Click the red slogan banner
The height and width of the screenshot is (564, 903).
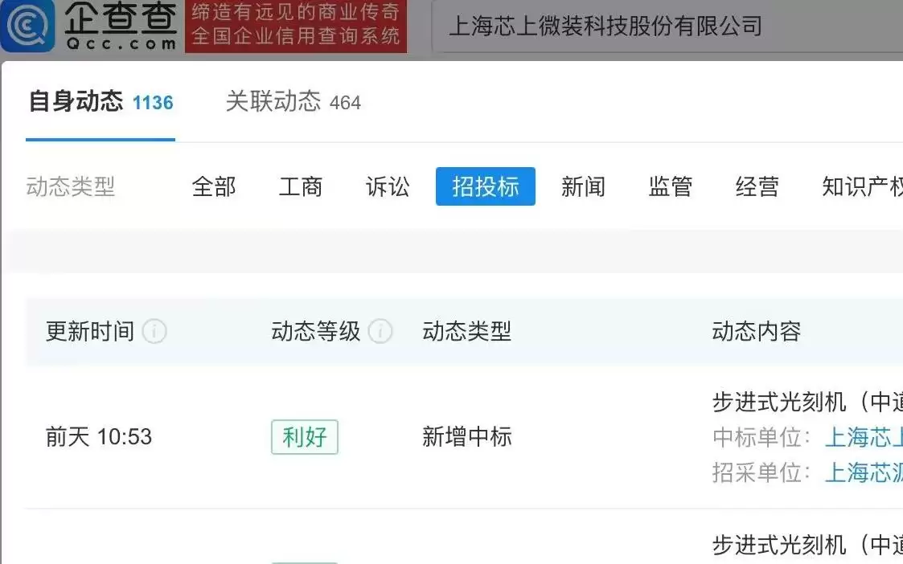click(x=296, y=26)
